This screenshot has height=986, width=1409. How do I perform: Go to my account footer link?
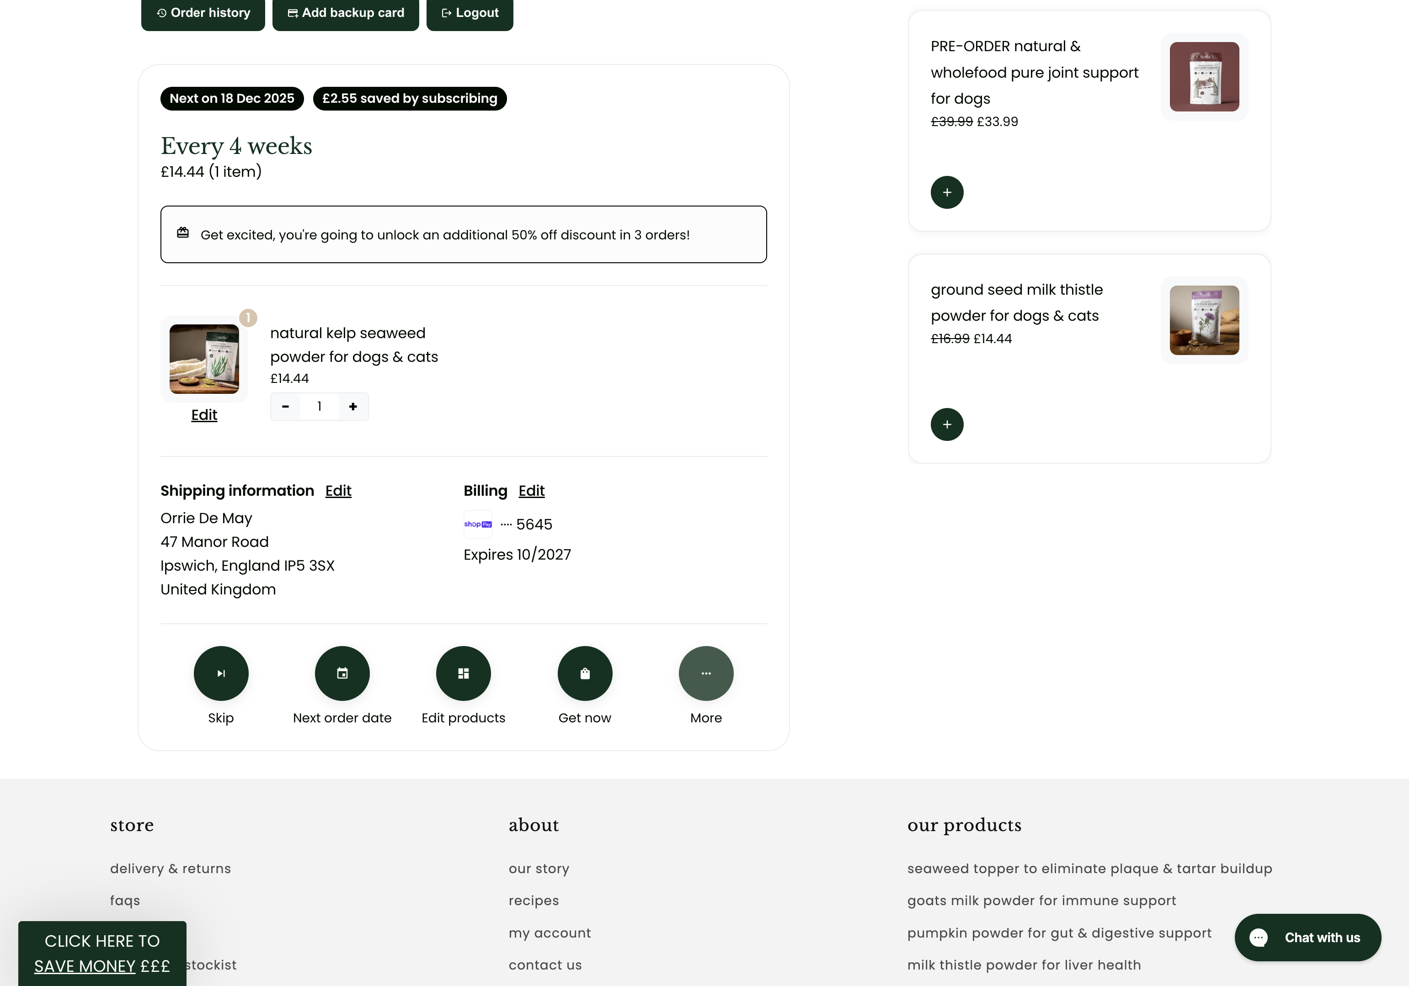pyautogui.click(x=550, y=933)
